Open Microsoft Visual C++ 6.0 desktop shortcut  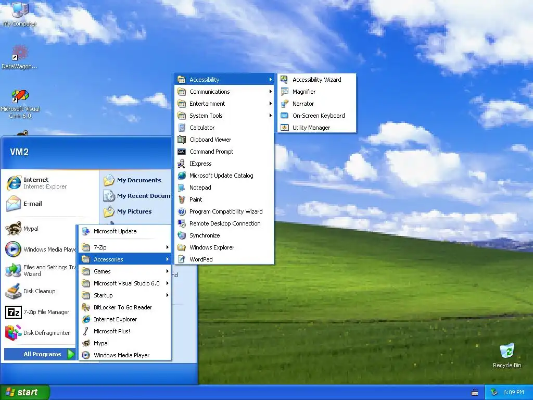click(20, 104)
